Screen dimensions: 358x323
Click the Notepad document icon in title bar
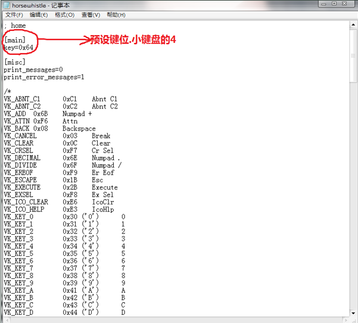click(7, 5)
